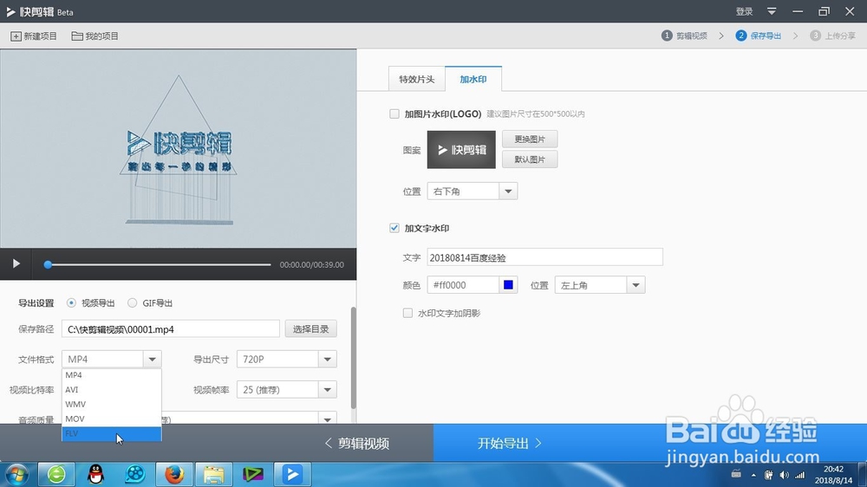Open QQ penguin in taskbar

coord(95,474)
